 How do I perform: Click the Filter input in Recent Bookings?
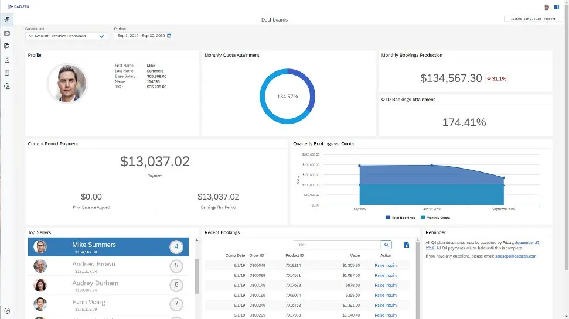click(x=337, y=245)
